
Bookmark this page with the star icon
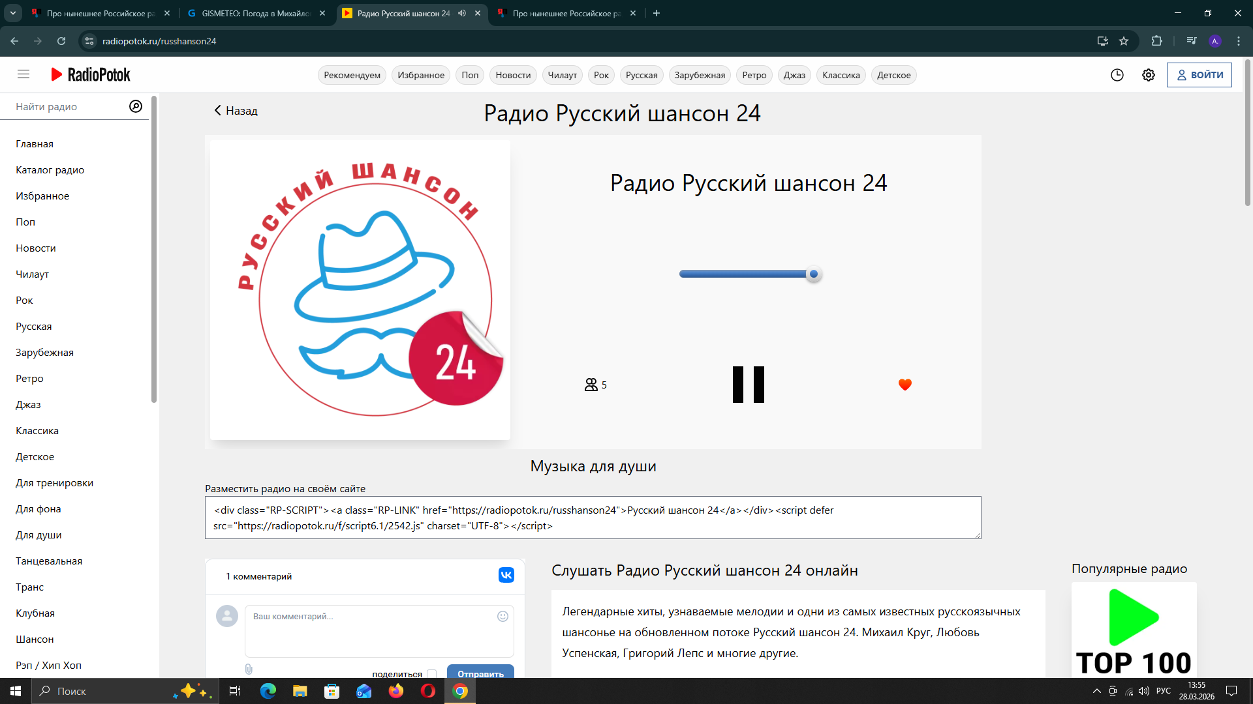[1124, 41]
